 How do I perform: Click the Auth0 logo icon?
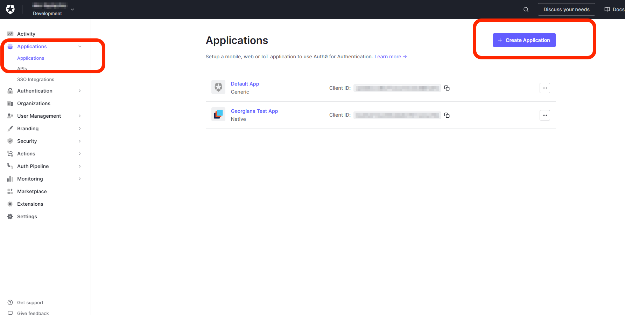(10, 9)
